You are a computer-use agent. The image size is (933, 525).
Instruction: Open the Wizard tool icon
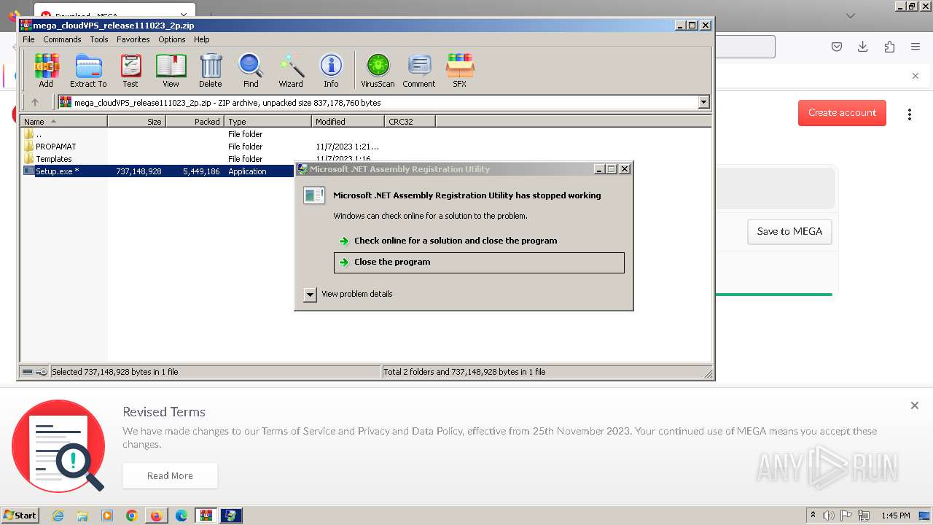click(x=291, y=71)
